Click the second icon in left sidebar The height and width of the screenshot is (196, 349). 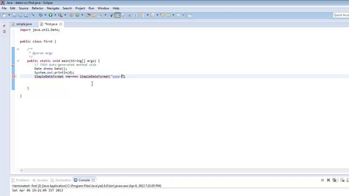pos(4,32)
